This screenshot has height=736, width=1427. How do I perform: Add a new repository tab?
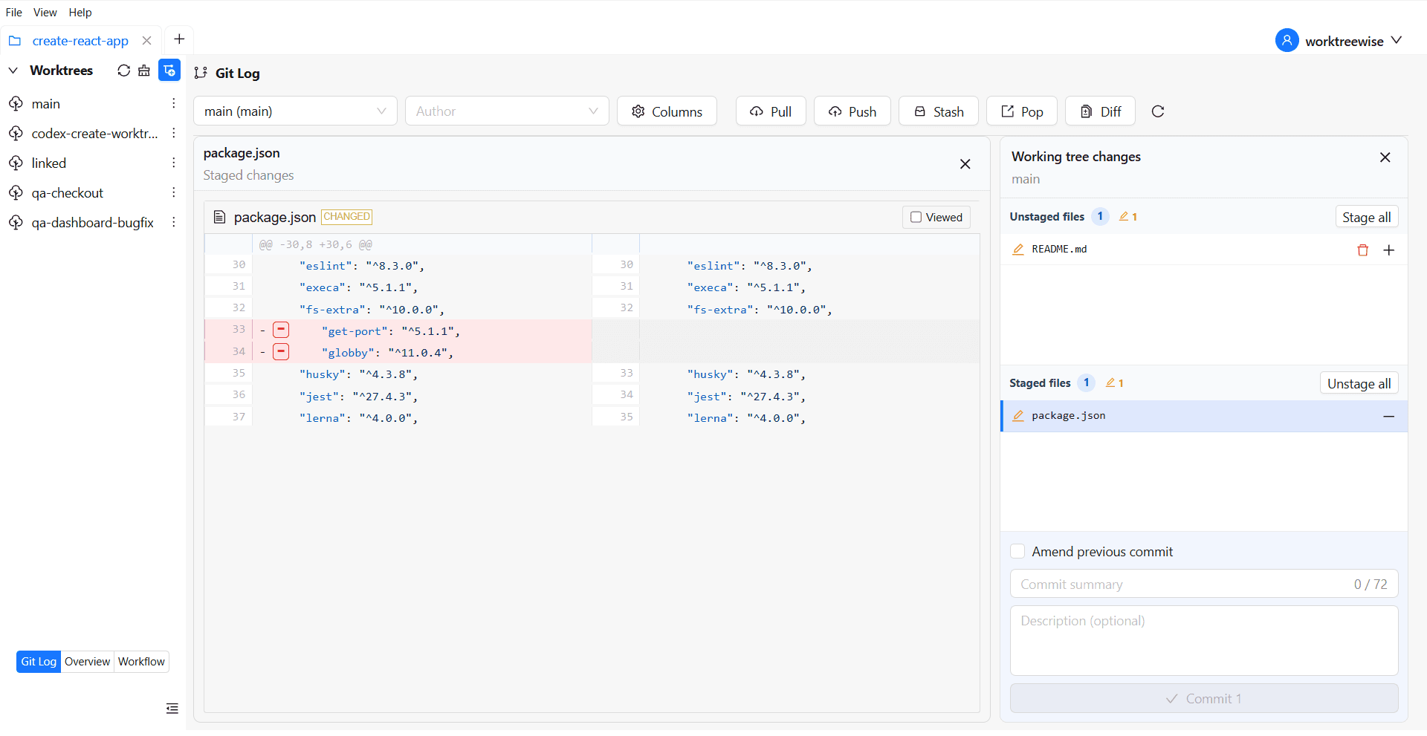(x=179, y=39)
